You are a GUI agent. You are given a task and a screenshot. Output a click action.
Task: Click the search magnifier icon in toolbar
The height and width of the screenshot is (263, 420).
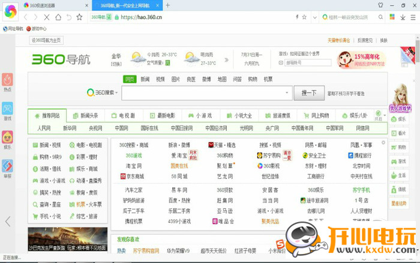(x=380, y=17)
